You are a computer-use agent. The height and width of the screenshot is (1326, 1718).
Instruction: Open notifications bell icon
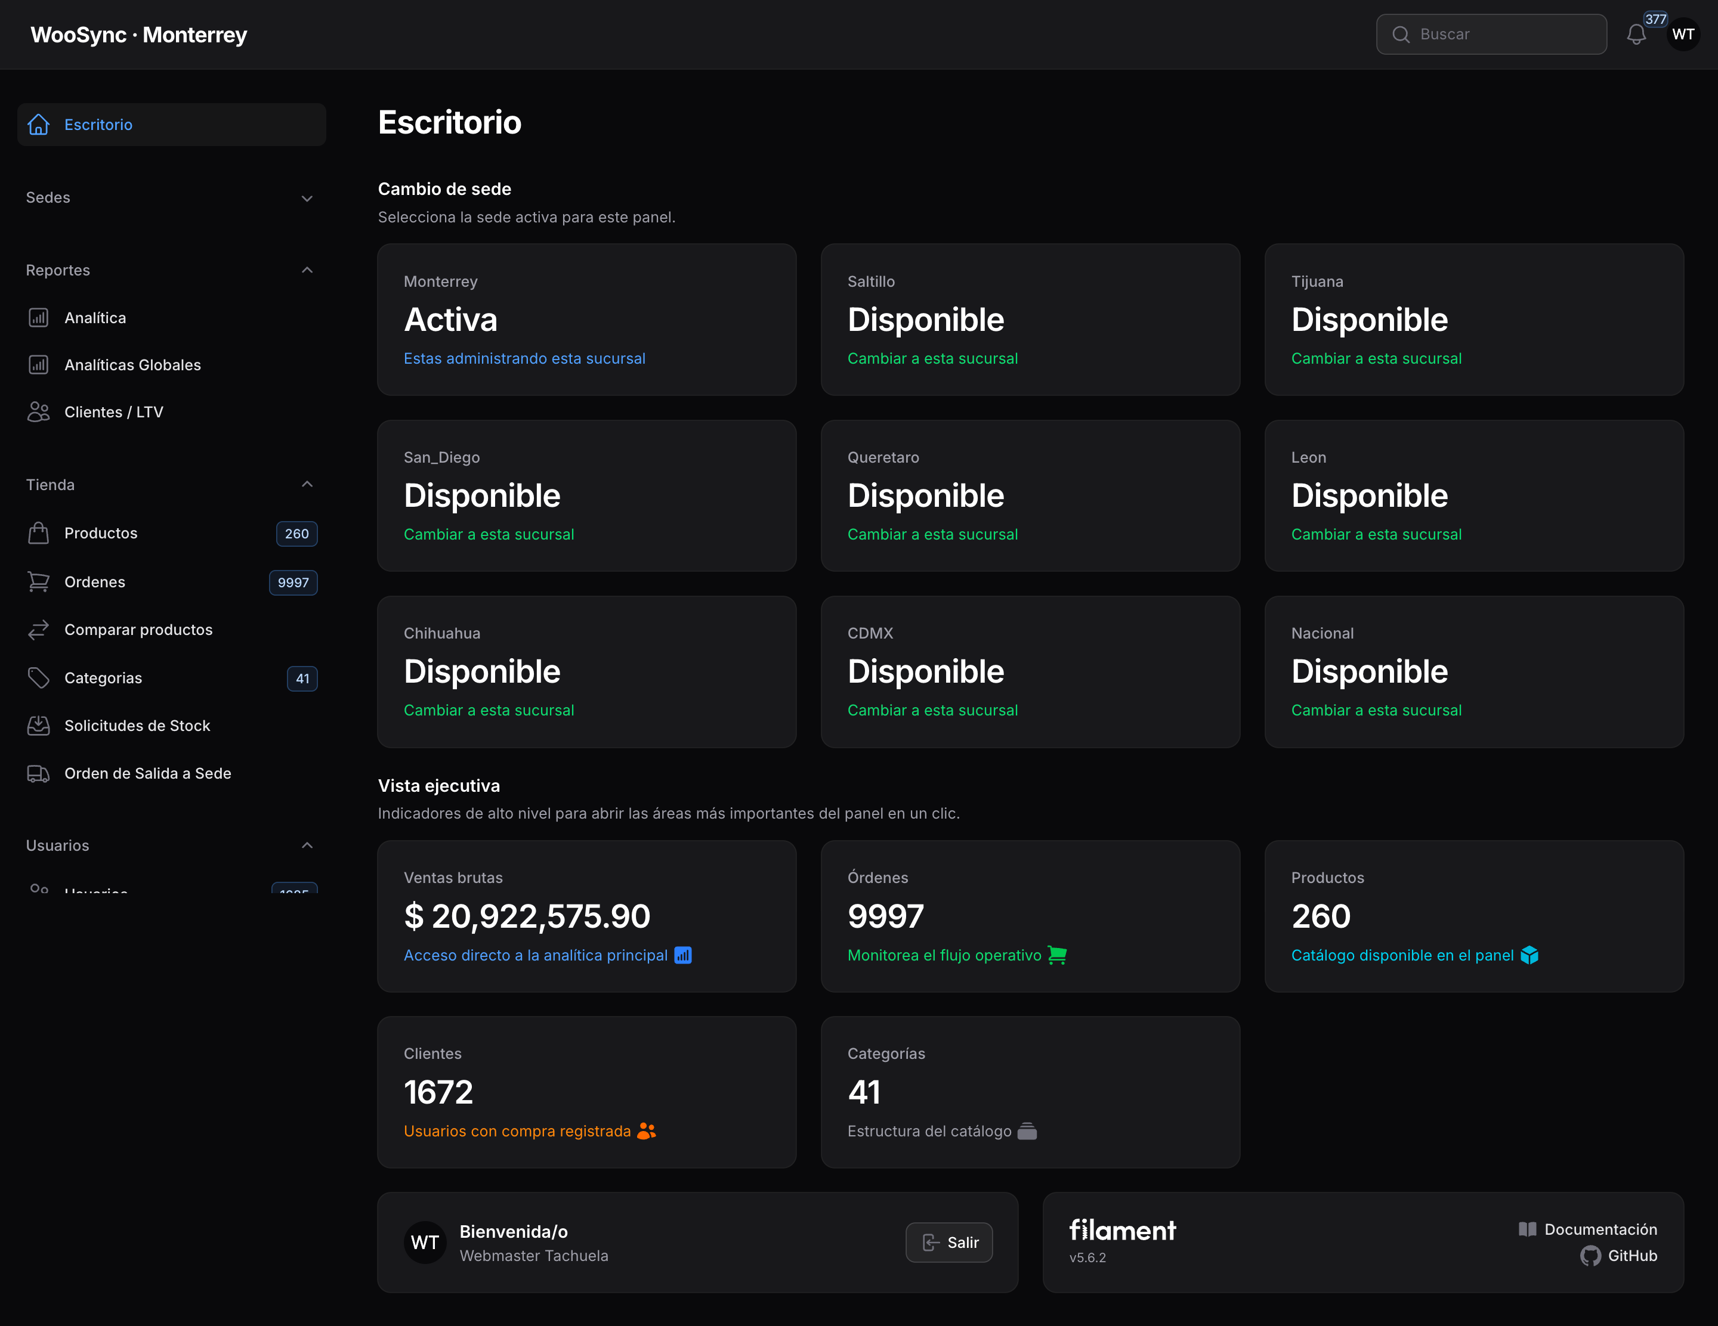pos(1636,35)
